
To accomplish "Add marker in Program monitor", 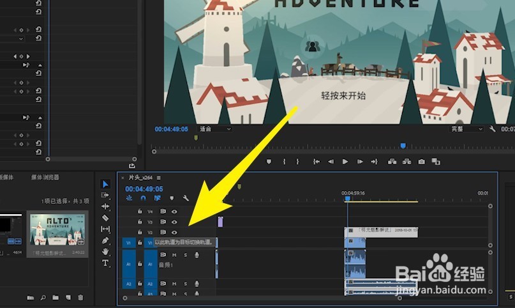I will 269,162.
